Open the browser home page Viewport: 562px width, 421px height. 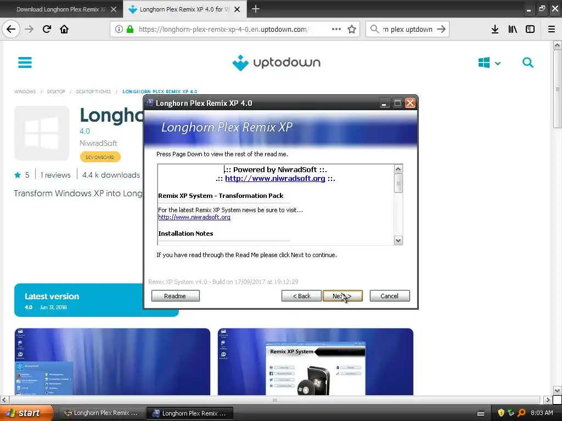64,29
